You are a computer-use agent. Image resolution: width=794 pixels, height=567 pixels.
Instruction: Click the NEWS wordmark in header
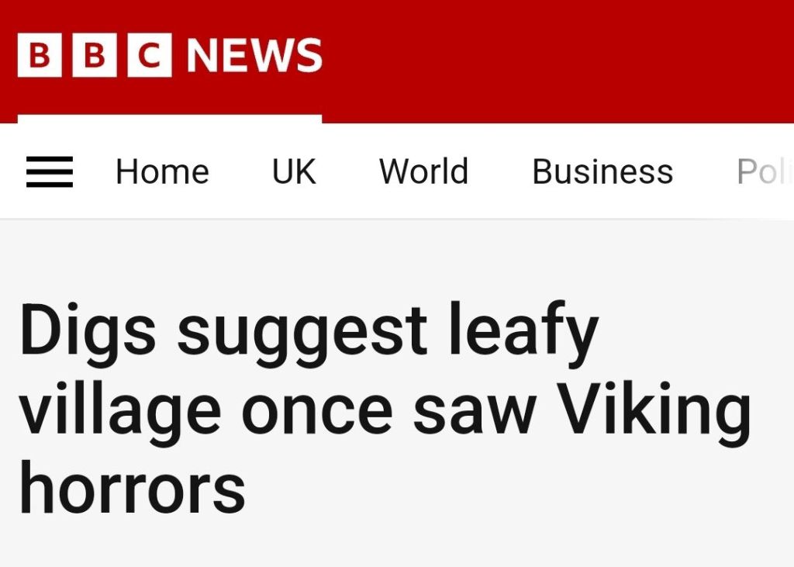pyautogui.click(x=254, y=56)
